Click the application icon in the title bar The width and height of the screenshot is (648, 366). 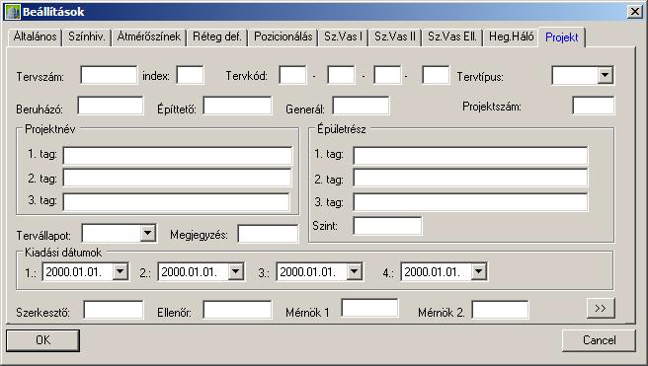[13, 12]
